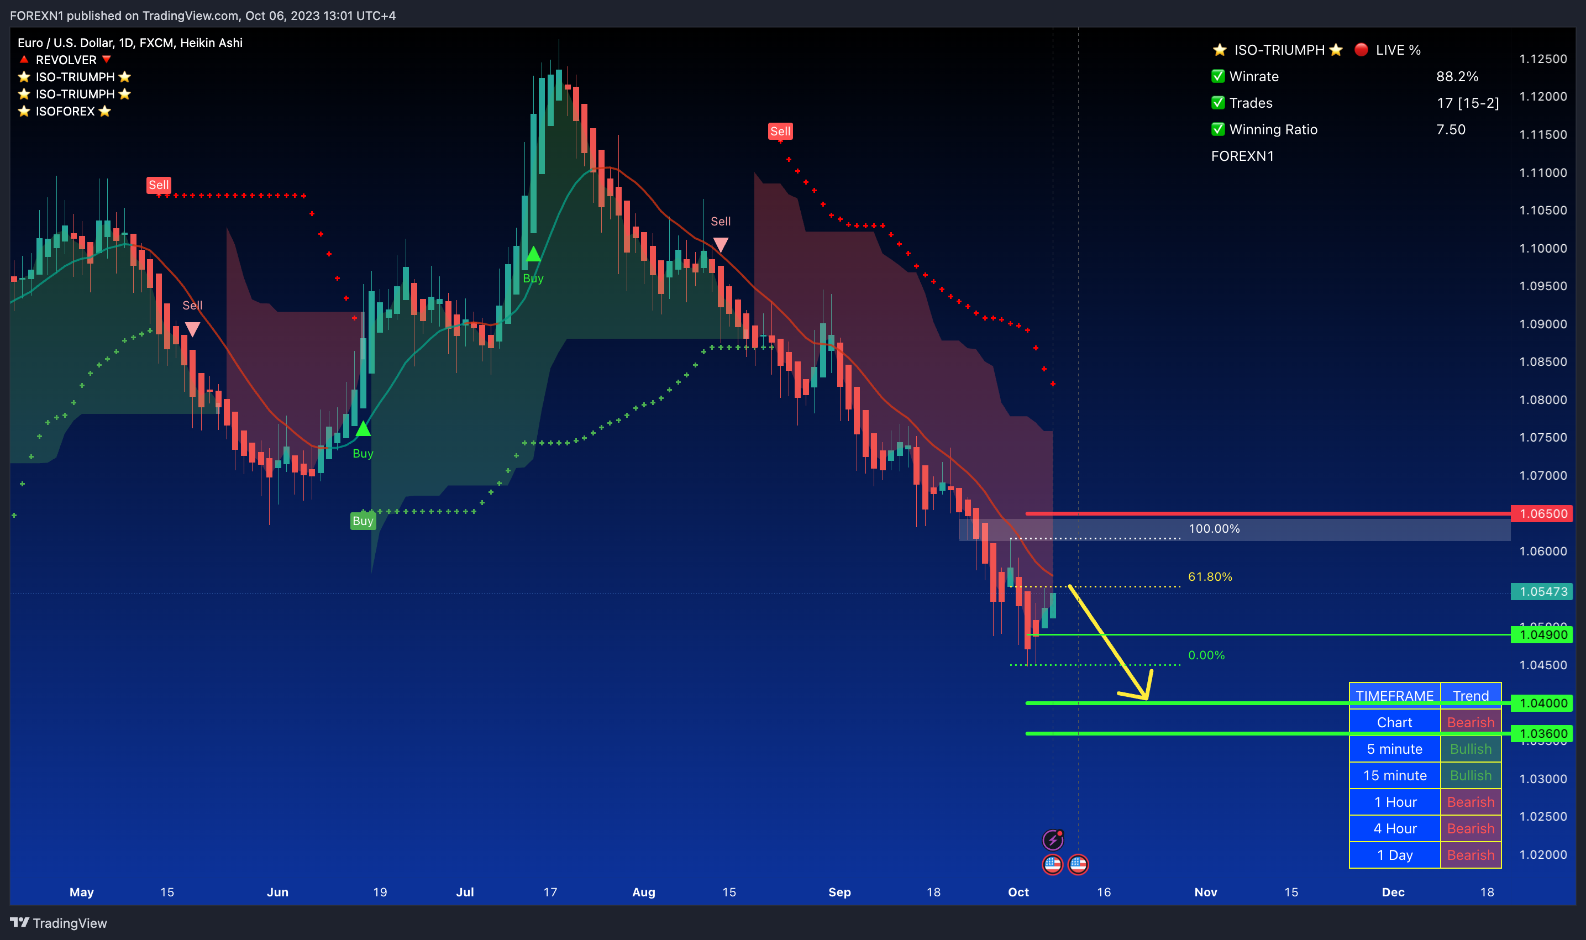Screen dimensions: 1586x940
Task: Click the right US flag economic event icon
Action: click(x=1078, y=864)
